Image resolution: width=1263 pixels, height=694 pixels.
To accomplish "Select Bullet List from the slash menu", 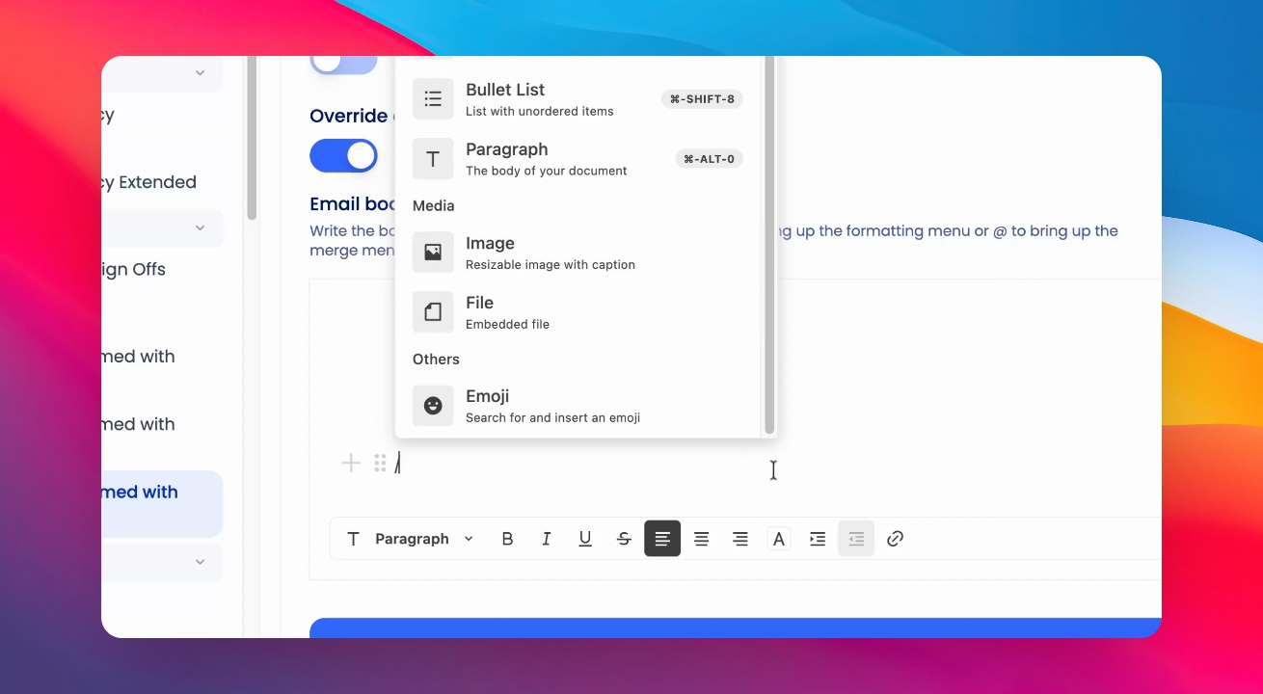I will [x=578, y=98].
